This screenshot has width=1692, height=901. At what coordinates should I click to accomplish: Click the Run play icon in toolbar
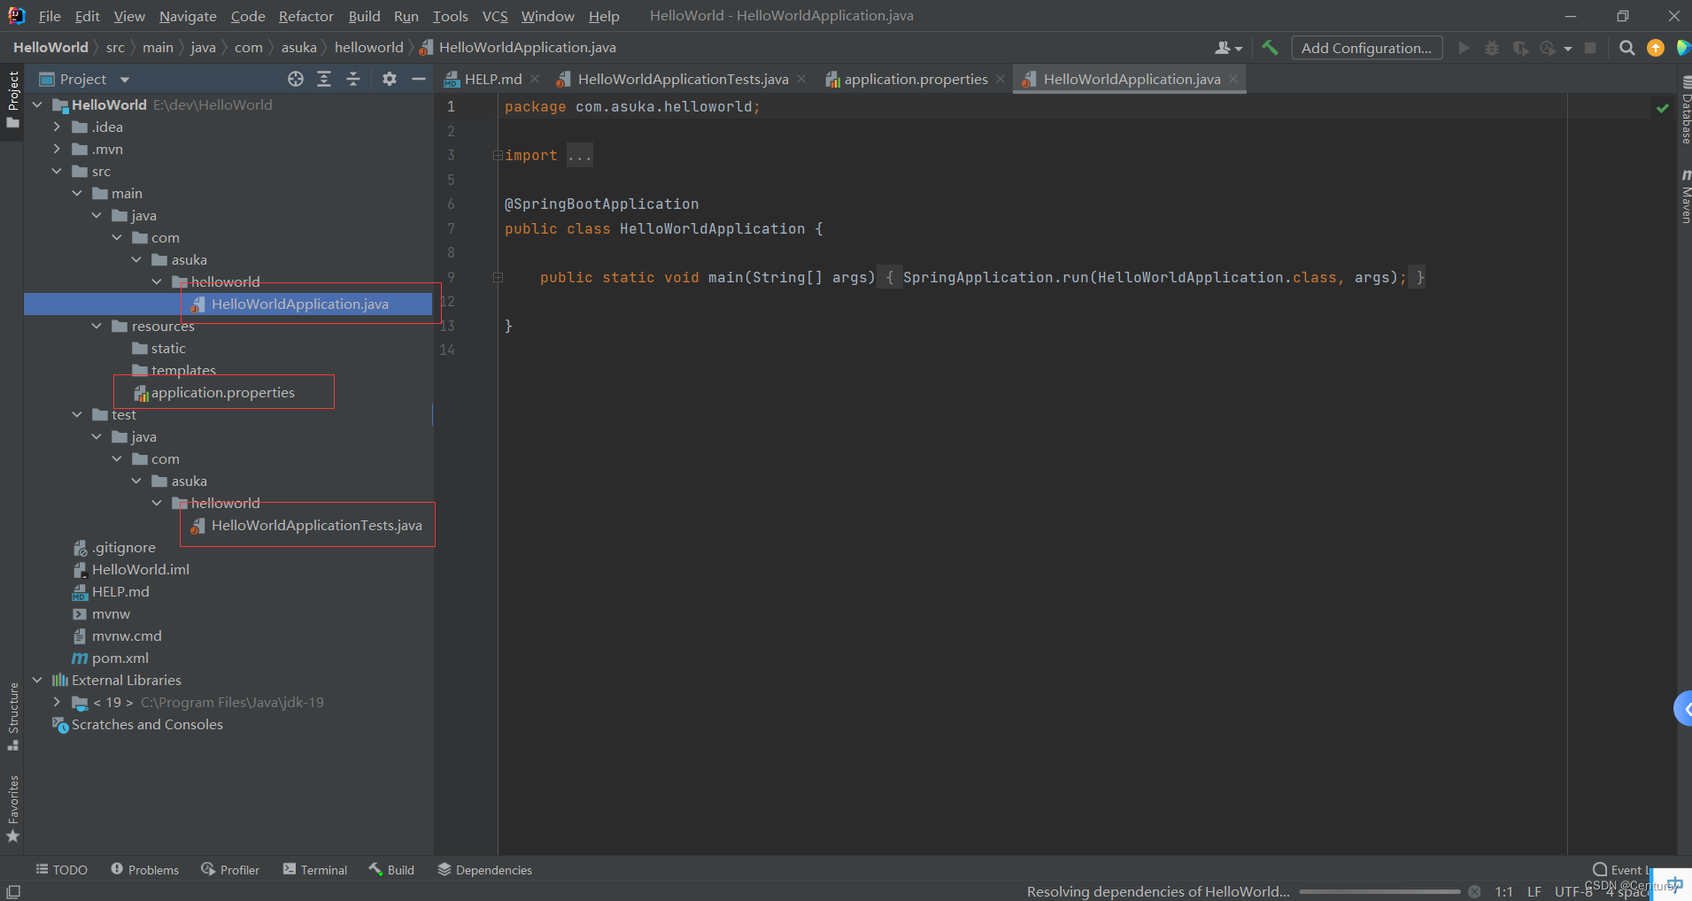tap(1464, 48)
